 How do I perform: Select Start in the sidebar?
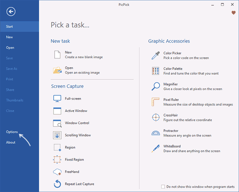coord(20,26)
